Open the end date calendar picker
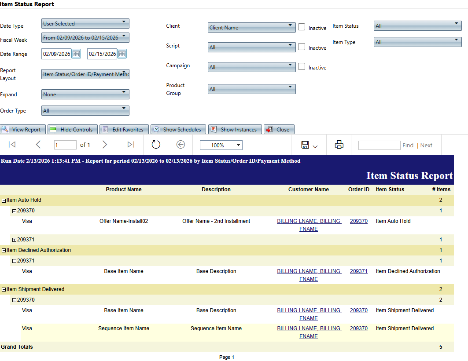468x361 pixels. pyautogui.click(x=122, y=54)
